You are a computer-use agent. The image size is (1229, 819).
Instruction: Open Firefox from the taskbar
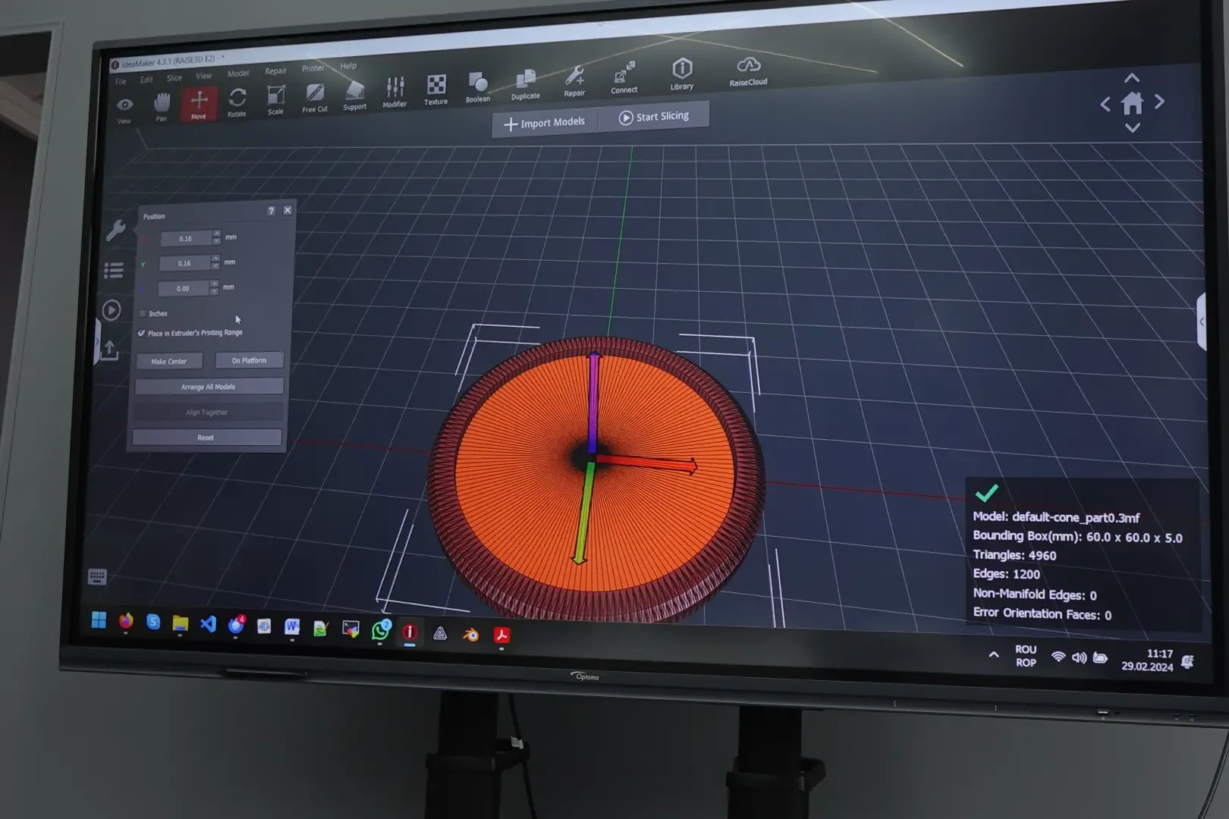(x=126, y=622)
